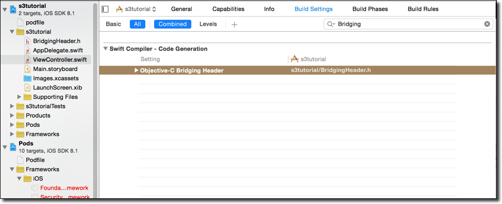Click the Setting column header
This screenshot has width=502, height=204.
point(150,59)
